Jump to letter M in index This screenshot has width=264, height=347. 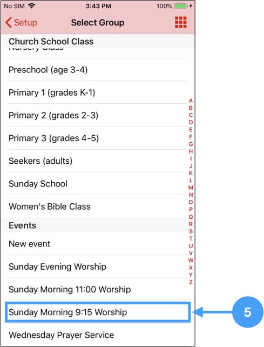[191, 188]
